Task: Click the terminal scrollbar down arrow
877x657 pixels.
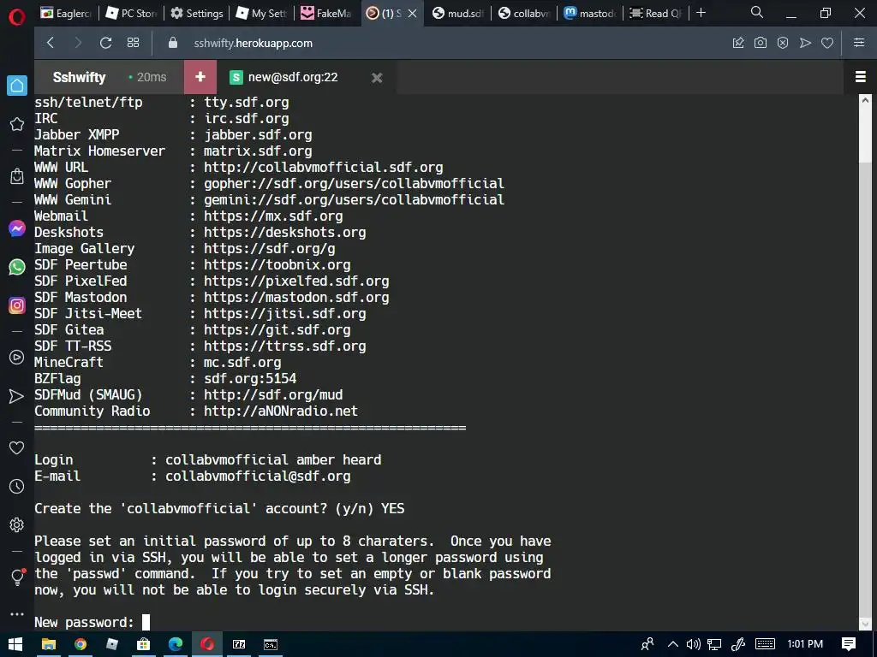Action: coord(865,624)
